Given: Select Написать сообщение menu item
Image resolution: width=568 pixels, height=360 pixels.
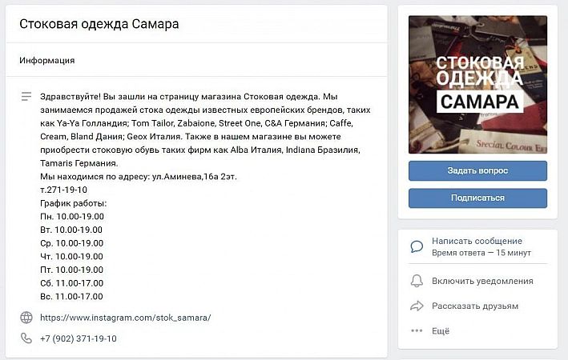Looking at the screenshot, I should [477, 241].
